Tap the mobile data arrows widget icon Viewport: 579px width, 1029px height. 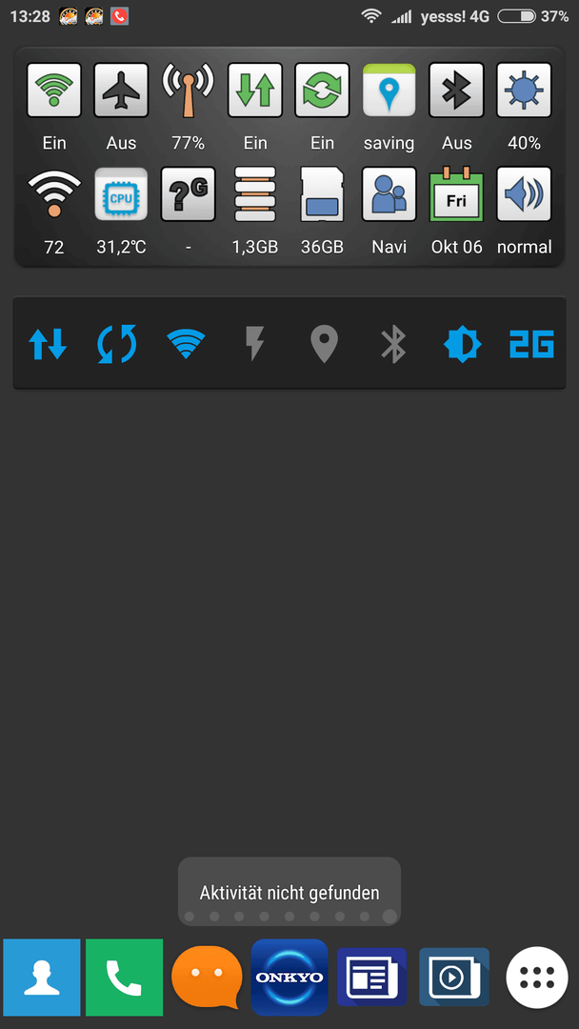point(255,90)
